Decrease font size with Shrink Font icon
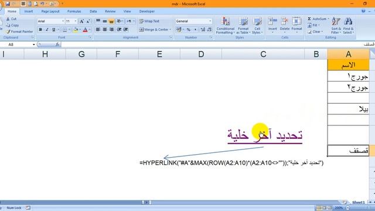Viewport: 375px width, 211px height. (x=88, y=21)
